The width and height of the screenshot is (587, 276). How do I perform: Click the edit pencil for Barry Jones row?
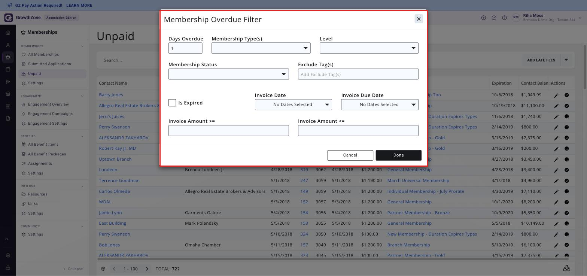tap(556, 95)
